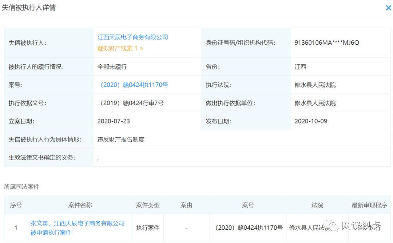Viewport: 393px width, 243px height.
Task: Click the 全部未履行 status value
Action: pyautogui.click(x=112, y=67)
